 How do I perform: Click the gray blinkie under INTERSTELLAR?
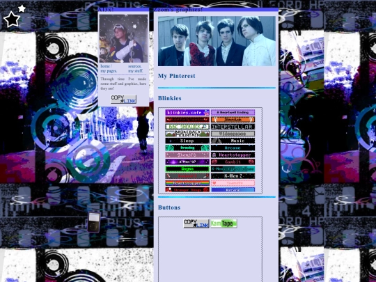233,134
